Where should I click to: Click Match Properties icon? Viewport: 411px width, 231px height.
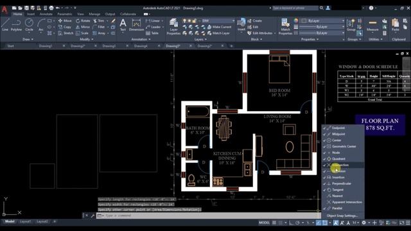pos(285,26)
